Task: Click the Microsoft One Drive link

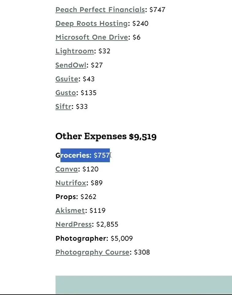Action: pyautogui.click(x=91, y=37)
